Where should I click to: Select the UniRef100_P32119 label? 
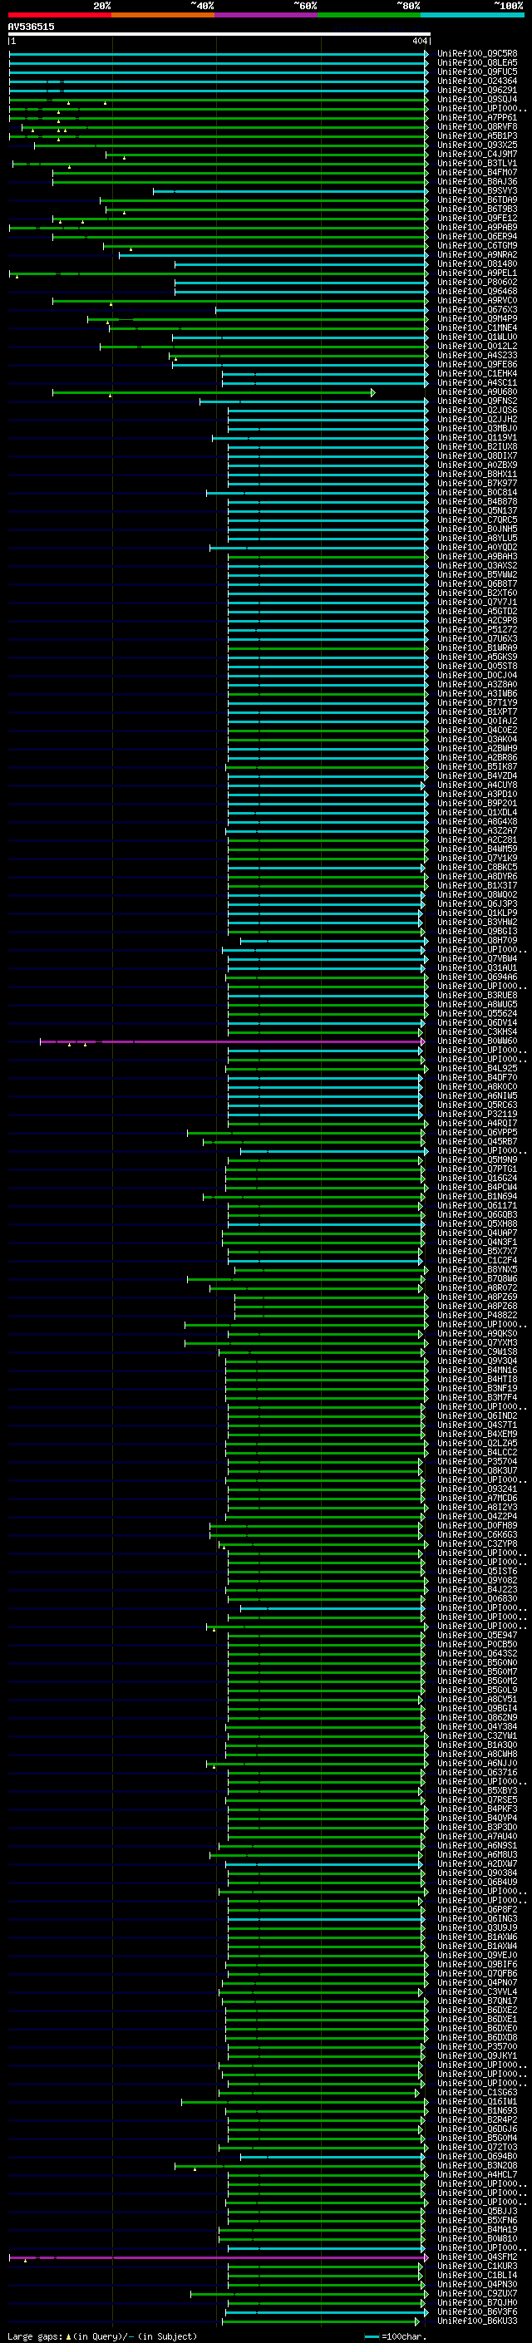pos(477,1115)
